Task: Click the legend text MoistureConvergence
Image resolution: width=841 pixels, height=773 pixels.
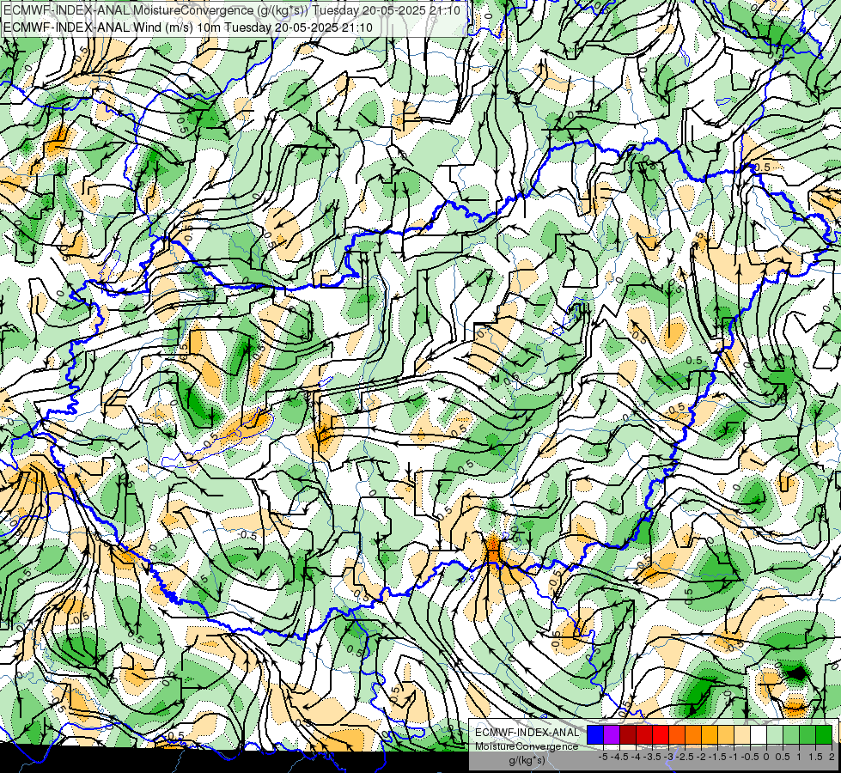Action: 527,746
